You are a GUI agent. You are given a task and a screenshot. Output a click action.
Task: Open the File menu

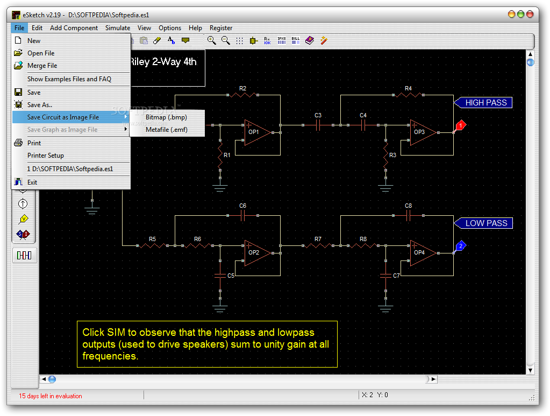(x=19, y=28)
